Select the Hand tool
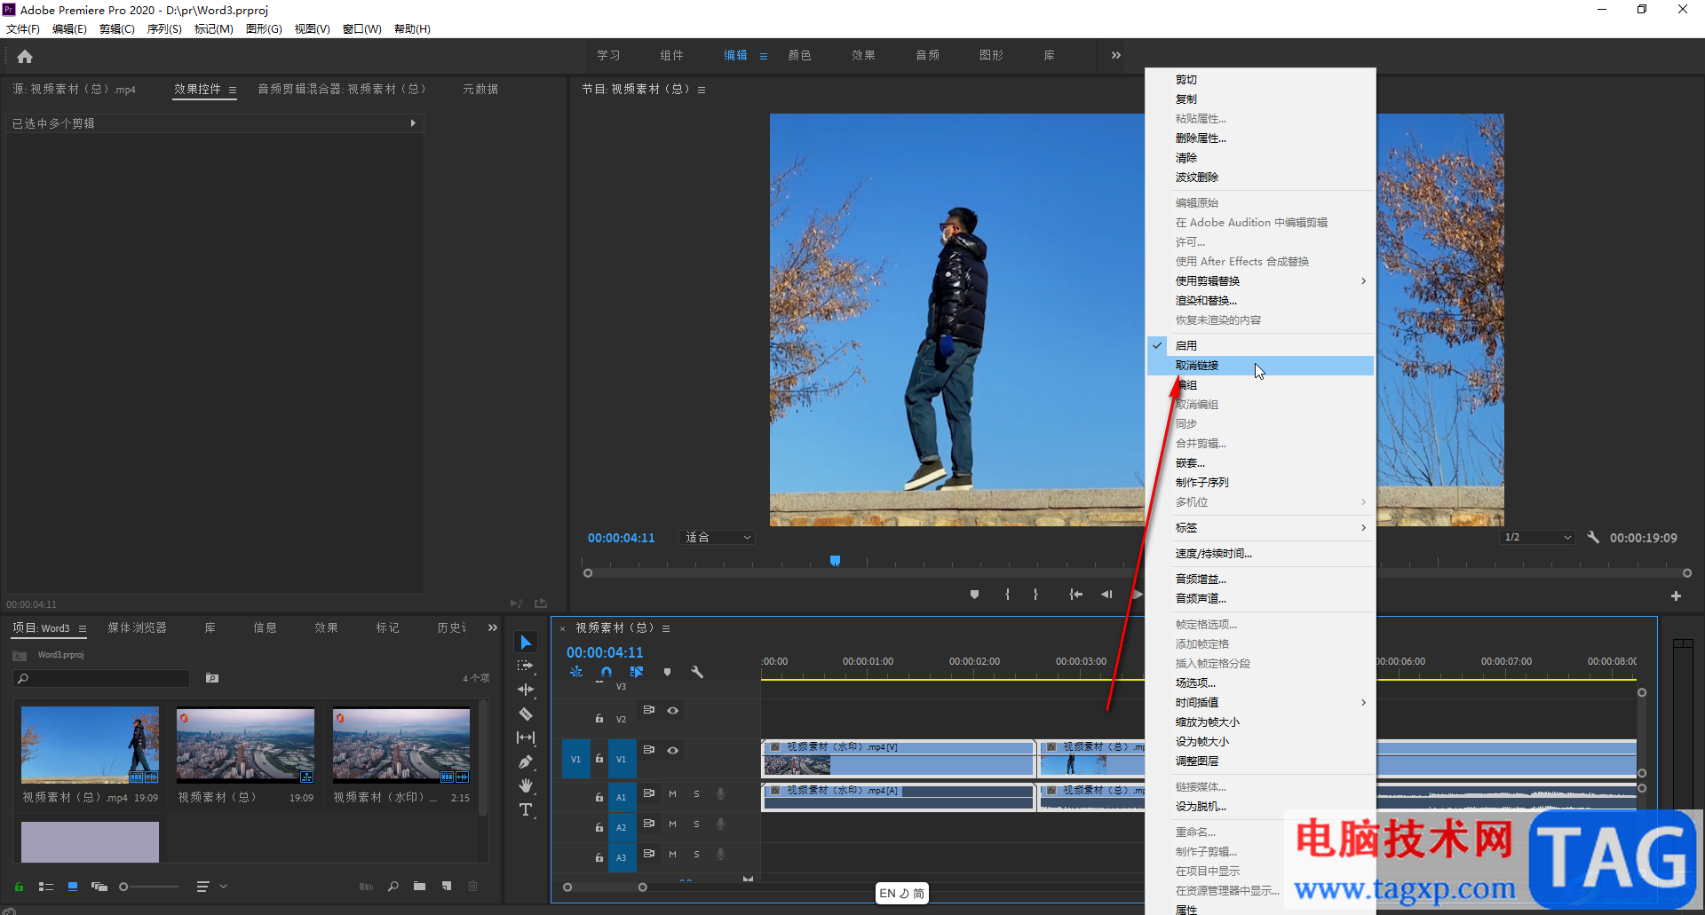Viewport: 1705px width, 915px height. (526, 785)
